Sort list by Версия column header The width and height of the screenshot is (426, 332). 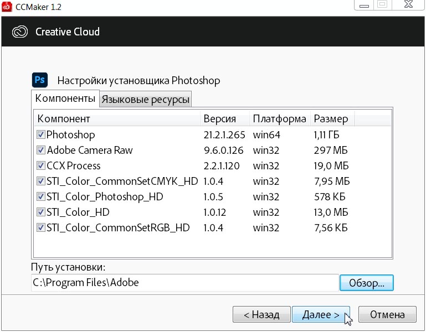click(x=224, y=119)
